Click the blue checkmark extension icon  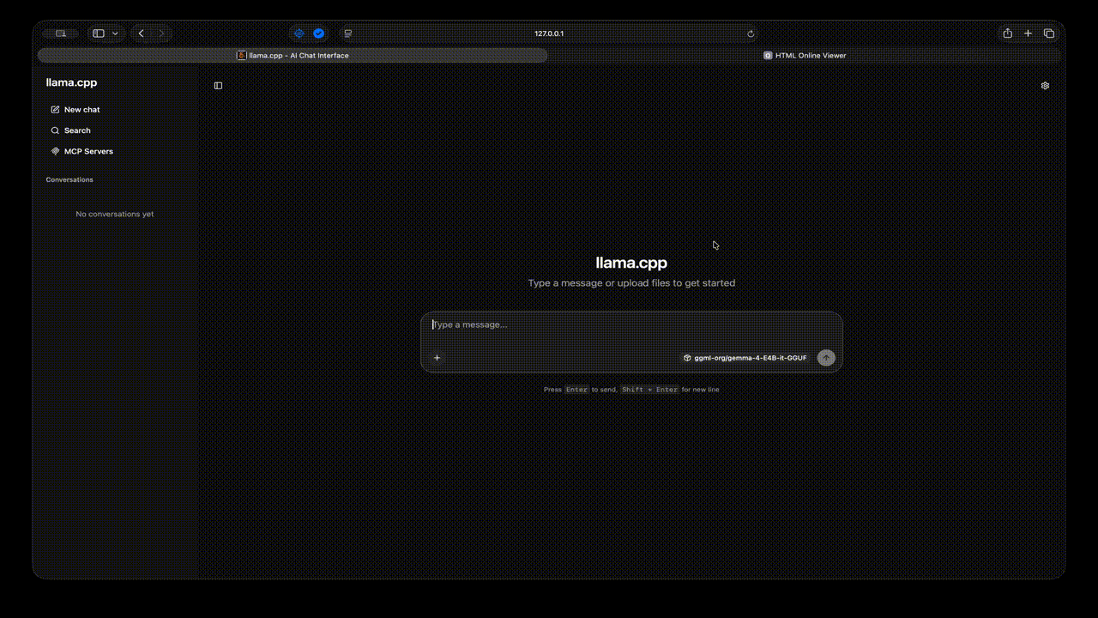point(318,33)
